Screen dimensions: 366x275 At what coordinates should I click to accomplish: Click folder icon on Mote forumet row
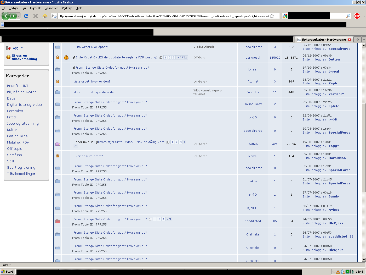click(58, 92)
